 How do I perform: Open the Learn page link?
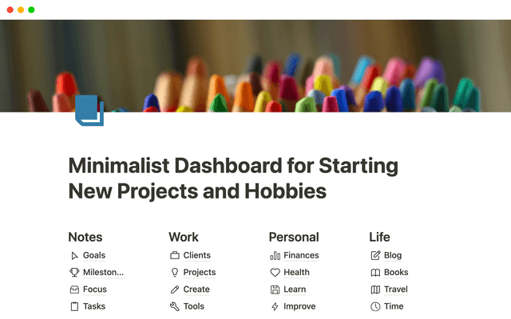[x=295, y=289]
